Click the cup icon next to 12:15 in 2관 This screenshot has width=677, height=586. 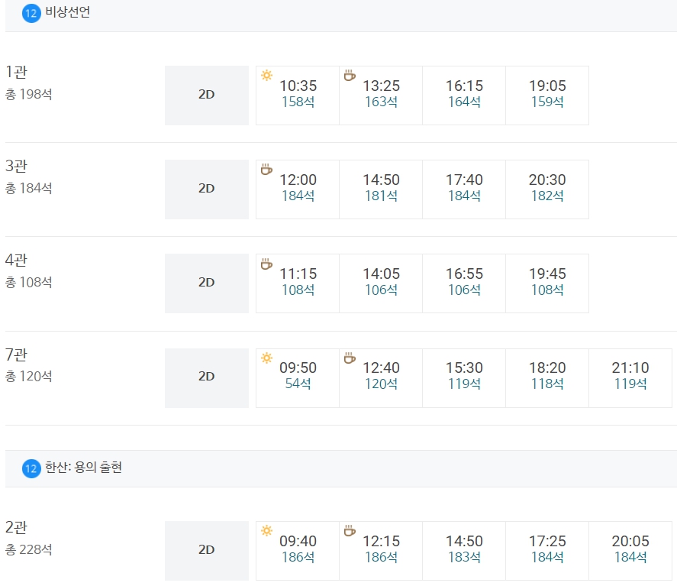[349, 532]
